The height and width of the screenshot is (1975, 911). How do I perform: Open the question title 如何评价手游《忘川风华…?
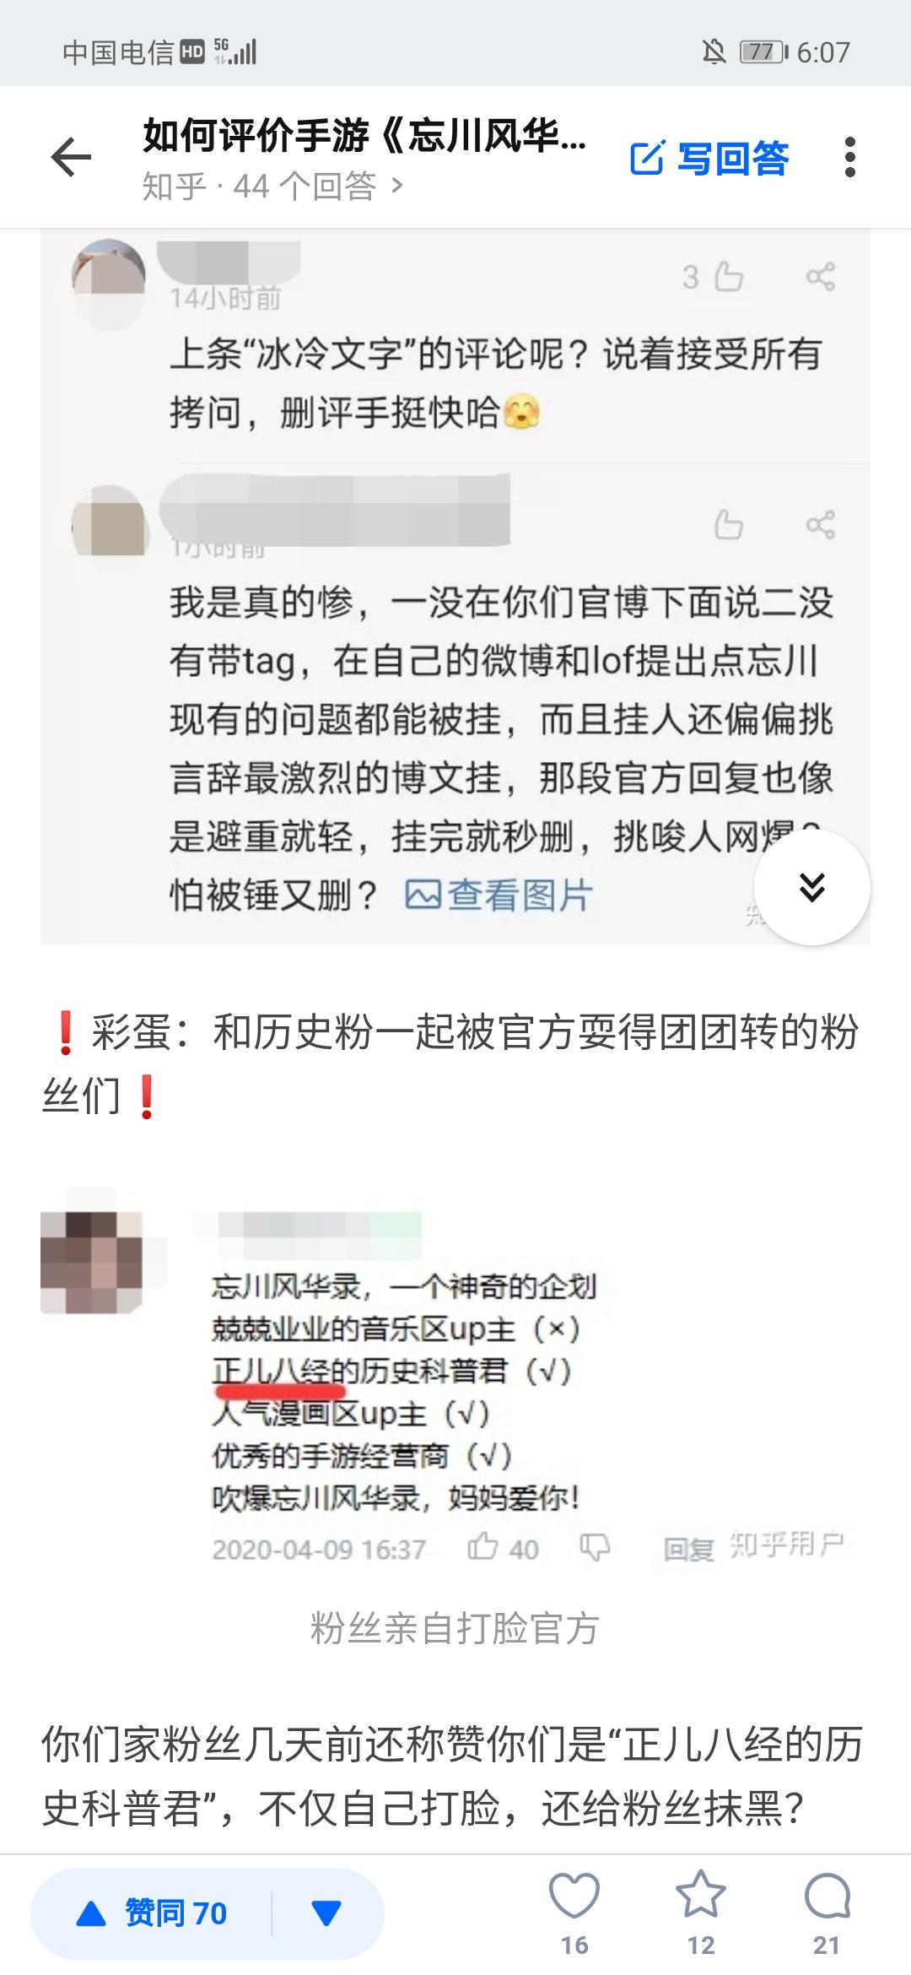364,135
